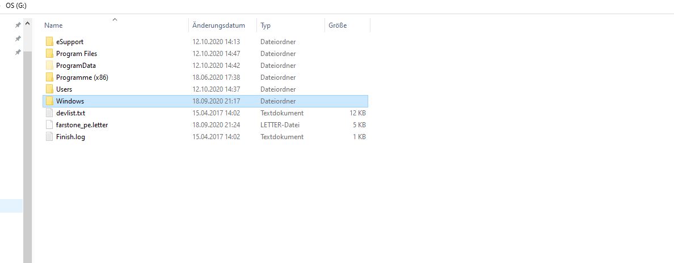674x263 pixels.
Task: Select the Program Files name text
Action: (77, 54)
